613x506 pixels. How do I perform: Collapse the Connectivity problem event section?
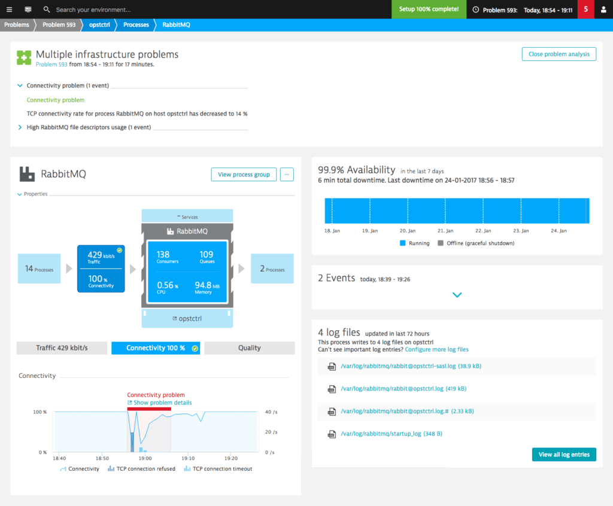tap(20, 86)
